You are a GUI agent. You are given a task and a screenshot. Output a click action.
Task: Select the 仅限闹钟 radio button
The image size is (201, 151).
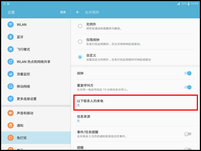[x=80, y=42]
